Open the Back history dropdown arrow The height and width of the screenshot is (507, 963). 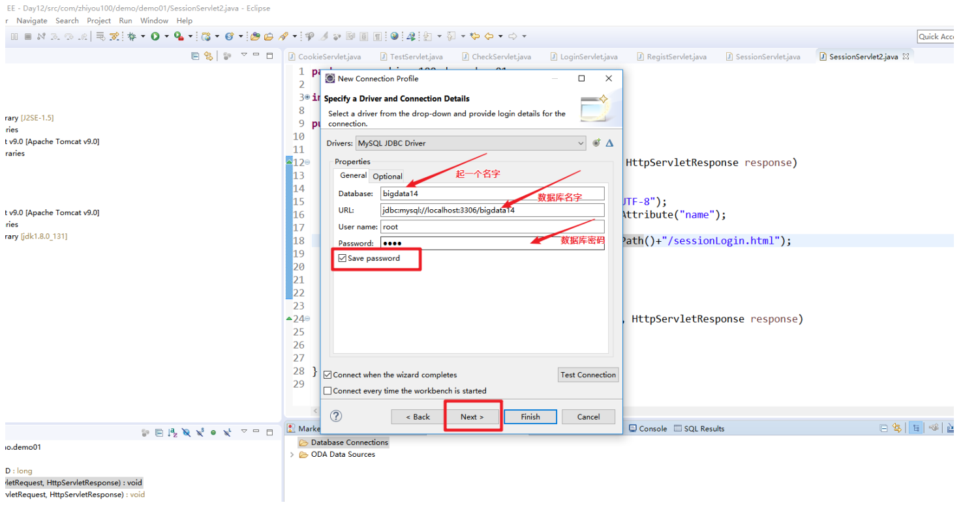coord(501,36)
